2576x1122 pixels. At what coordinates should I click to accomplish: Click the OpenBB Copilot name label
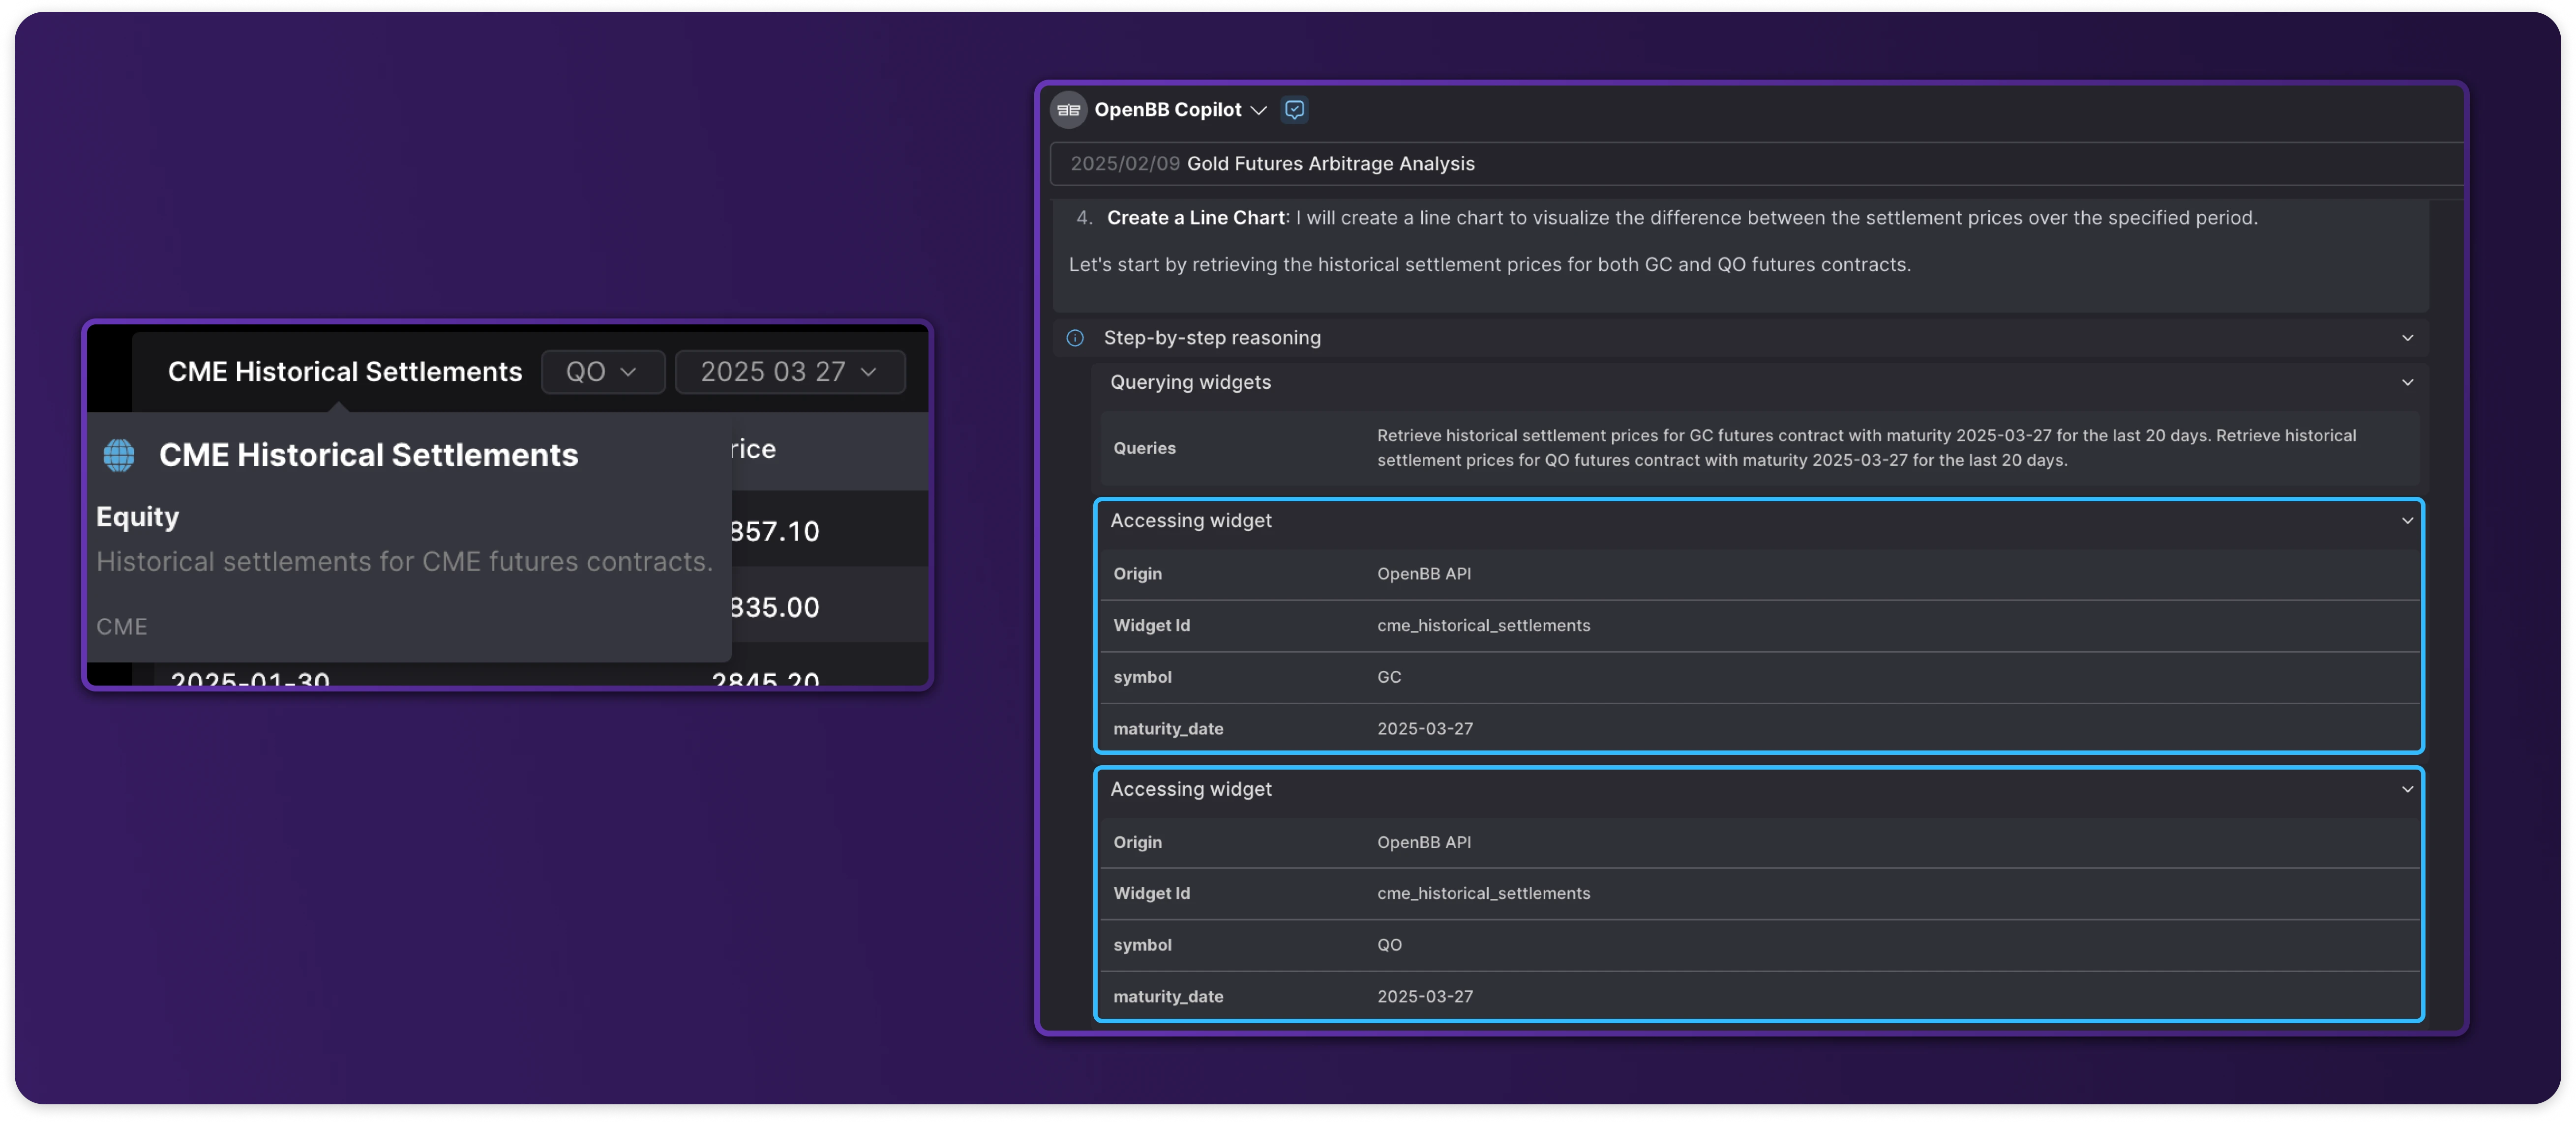pos(1167,110)
